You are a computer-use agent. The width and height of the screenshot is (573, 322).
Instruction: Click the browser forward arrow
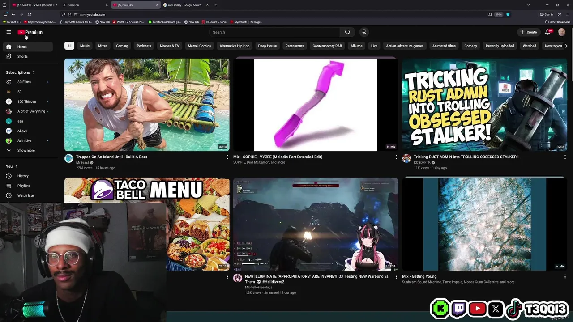pos(21,14)
